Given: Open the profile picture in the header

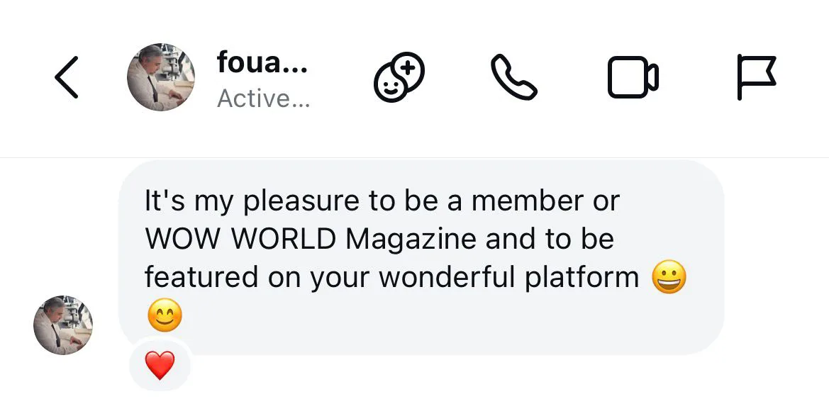Looking at the screenshot, I should (160, 77).
